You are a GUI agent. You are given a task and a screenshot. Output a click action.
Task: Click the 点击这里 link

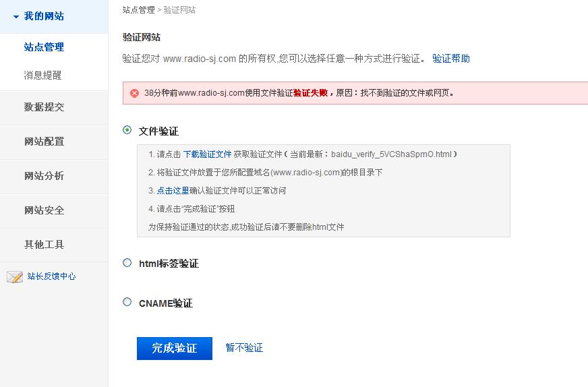173,191
